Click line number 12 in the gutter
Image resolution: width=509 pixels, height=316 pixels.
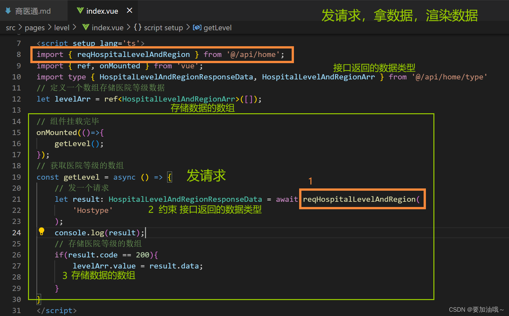pyautogui.click(x=16, y=99)
